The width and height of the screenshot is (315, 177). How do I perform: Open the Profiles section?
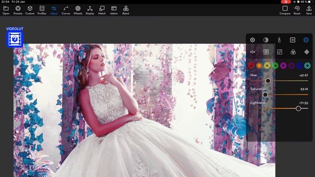coord(42,10)
